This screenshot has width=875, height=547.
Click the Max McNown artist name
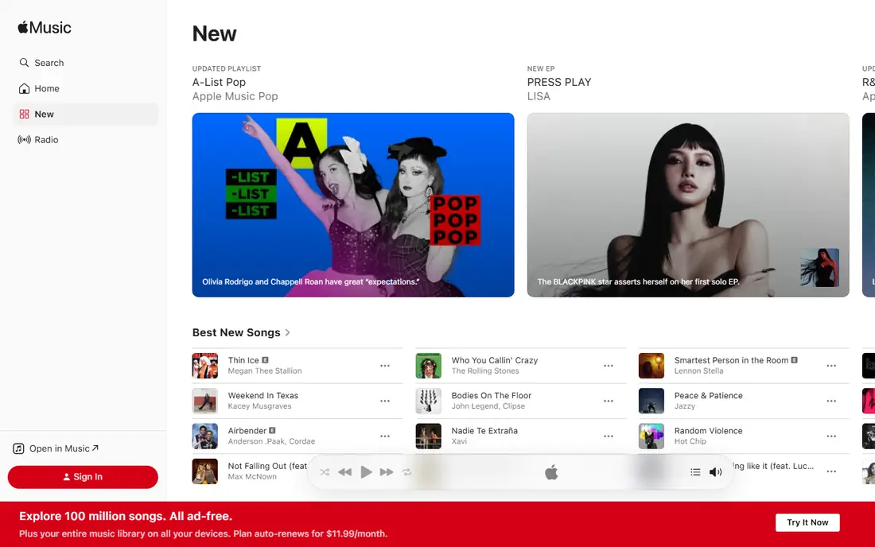coord(252,476)
